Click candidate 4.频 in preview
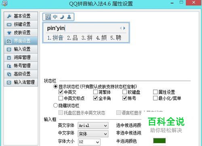Image resolution: width=202 pixels, height=146 pixels. [101, 38]
